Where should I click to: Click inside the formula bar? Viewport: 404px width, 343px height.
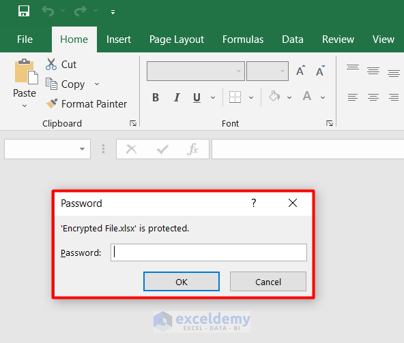(x=308, y=149)
